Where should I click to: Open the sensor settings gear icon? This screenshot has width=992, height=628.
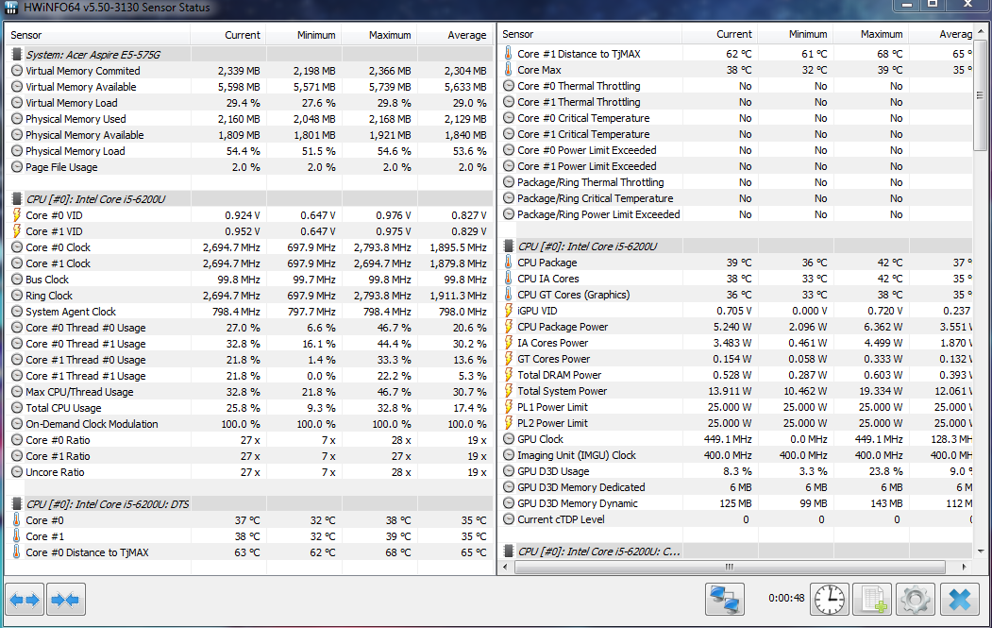[913, 599]
